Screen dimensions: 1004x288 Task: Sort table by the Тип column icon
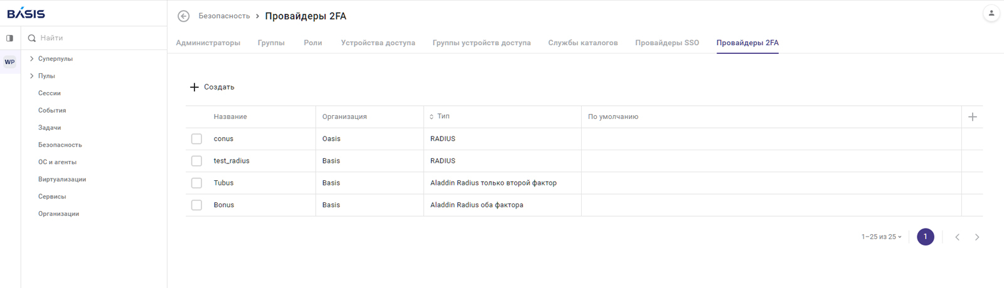pyautogui.click(x=432, y=117)
